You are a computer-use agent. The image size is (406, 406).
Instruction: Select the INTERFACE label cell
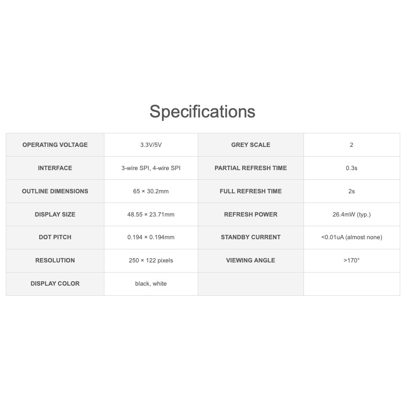[55, 168]
